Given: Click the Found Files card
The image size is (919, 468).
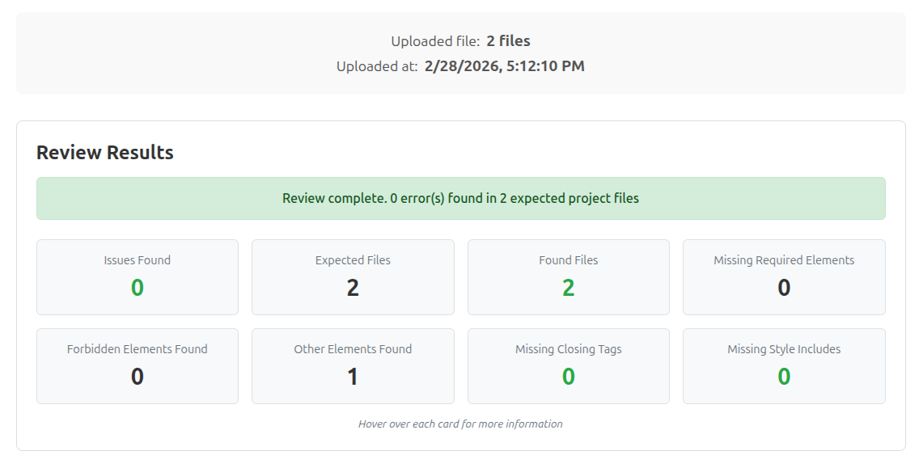Looking at the screenshot, I should click(568, 276).
